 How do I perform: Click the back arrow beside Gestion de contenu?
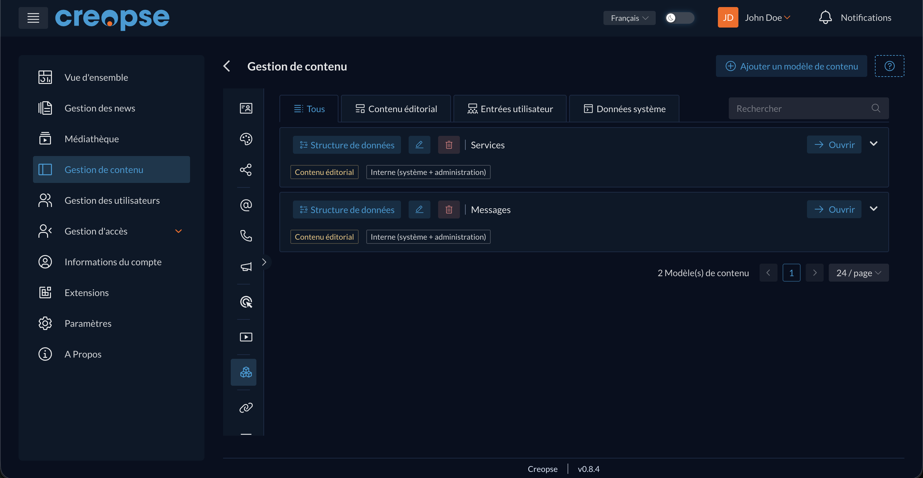(227, 66)
